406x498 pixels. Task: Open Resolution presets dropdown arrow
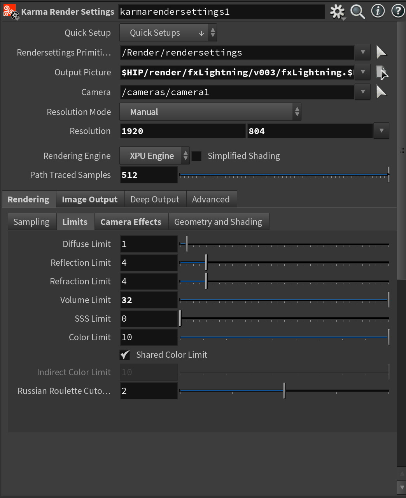(381, 131)
